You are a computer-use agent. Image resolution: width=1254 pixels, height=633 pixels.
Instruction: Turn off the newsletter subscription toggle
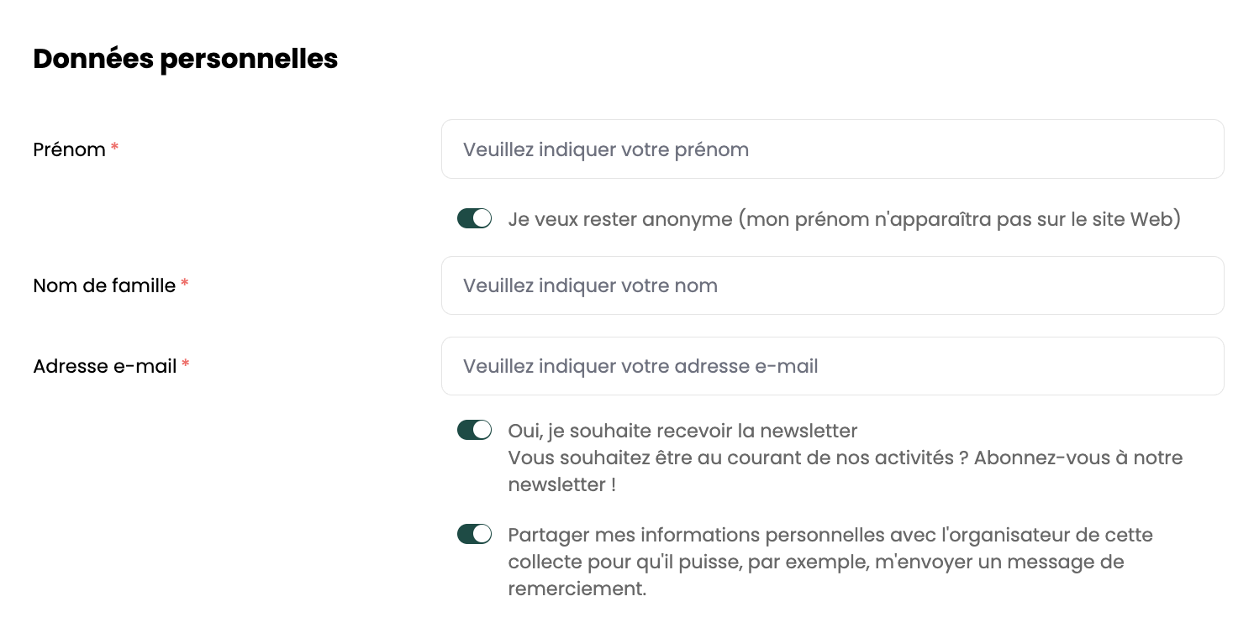474,431
